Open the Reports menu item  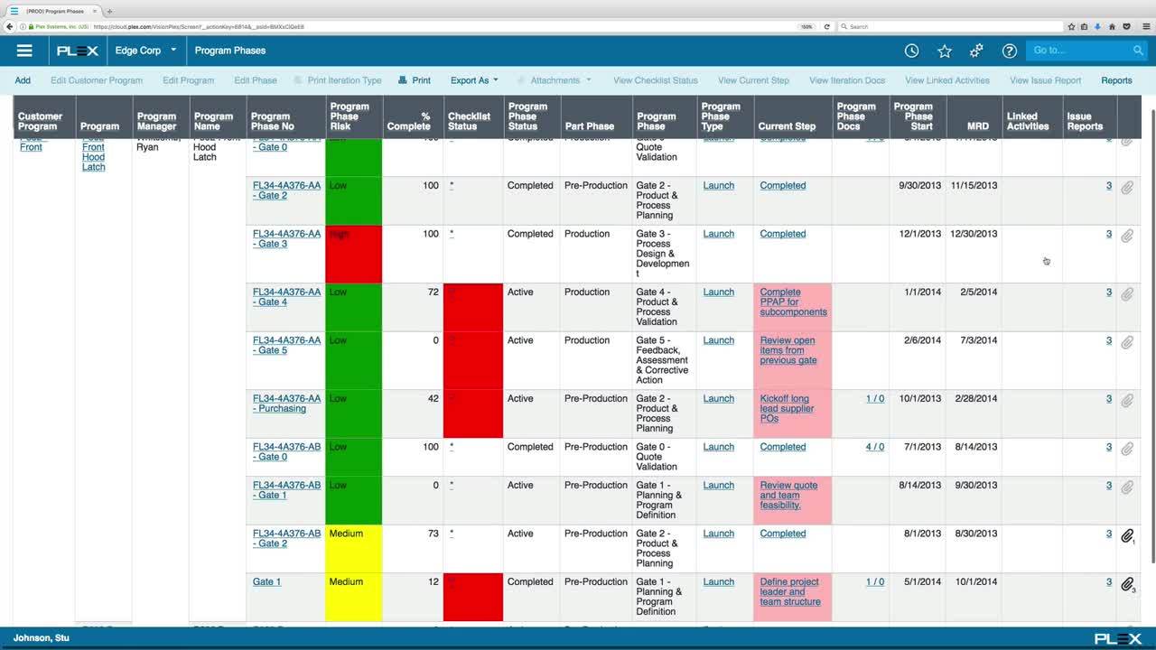(1116, 80)
